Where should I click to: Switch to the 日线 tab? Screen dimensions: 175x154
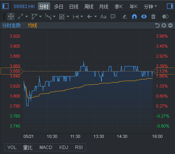(74, 7)
